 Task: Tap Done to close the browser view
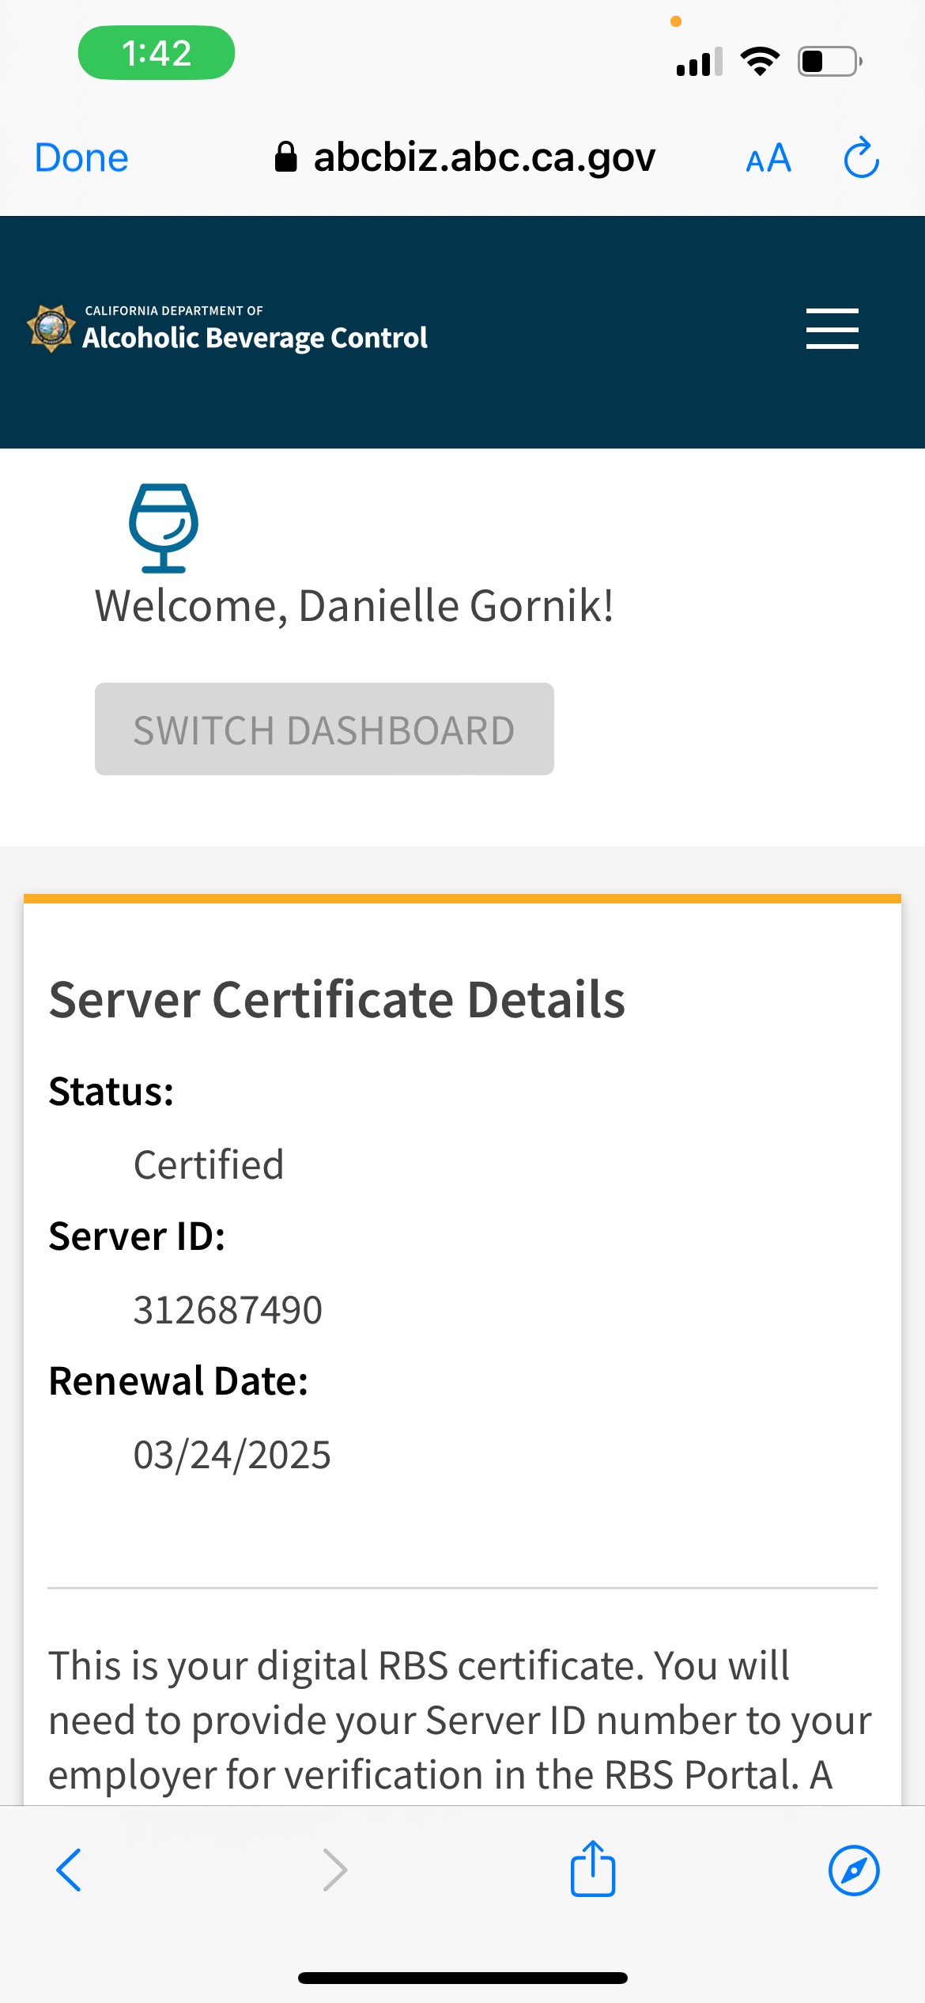click(x=81, y=157)
